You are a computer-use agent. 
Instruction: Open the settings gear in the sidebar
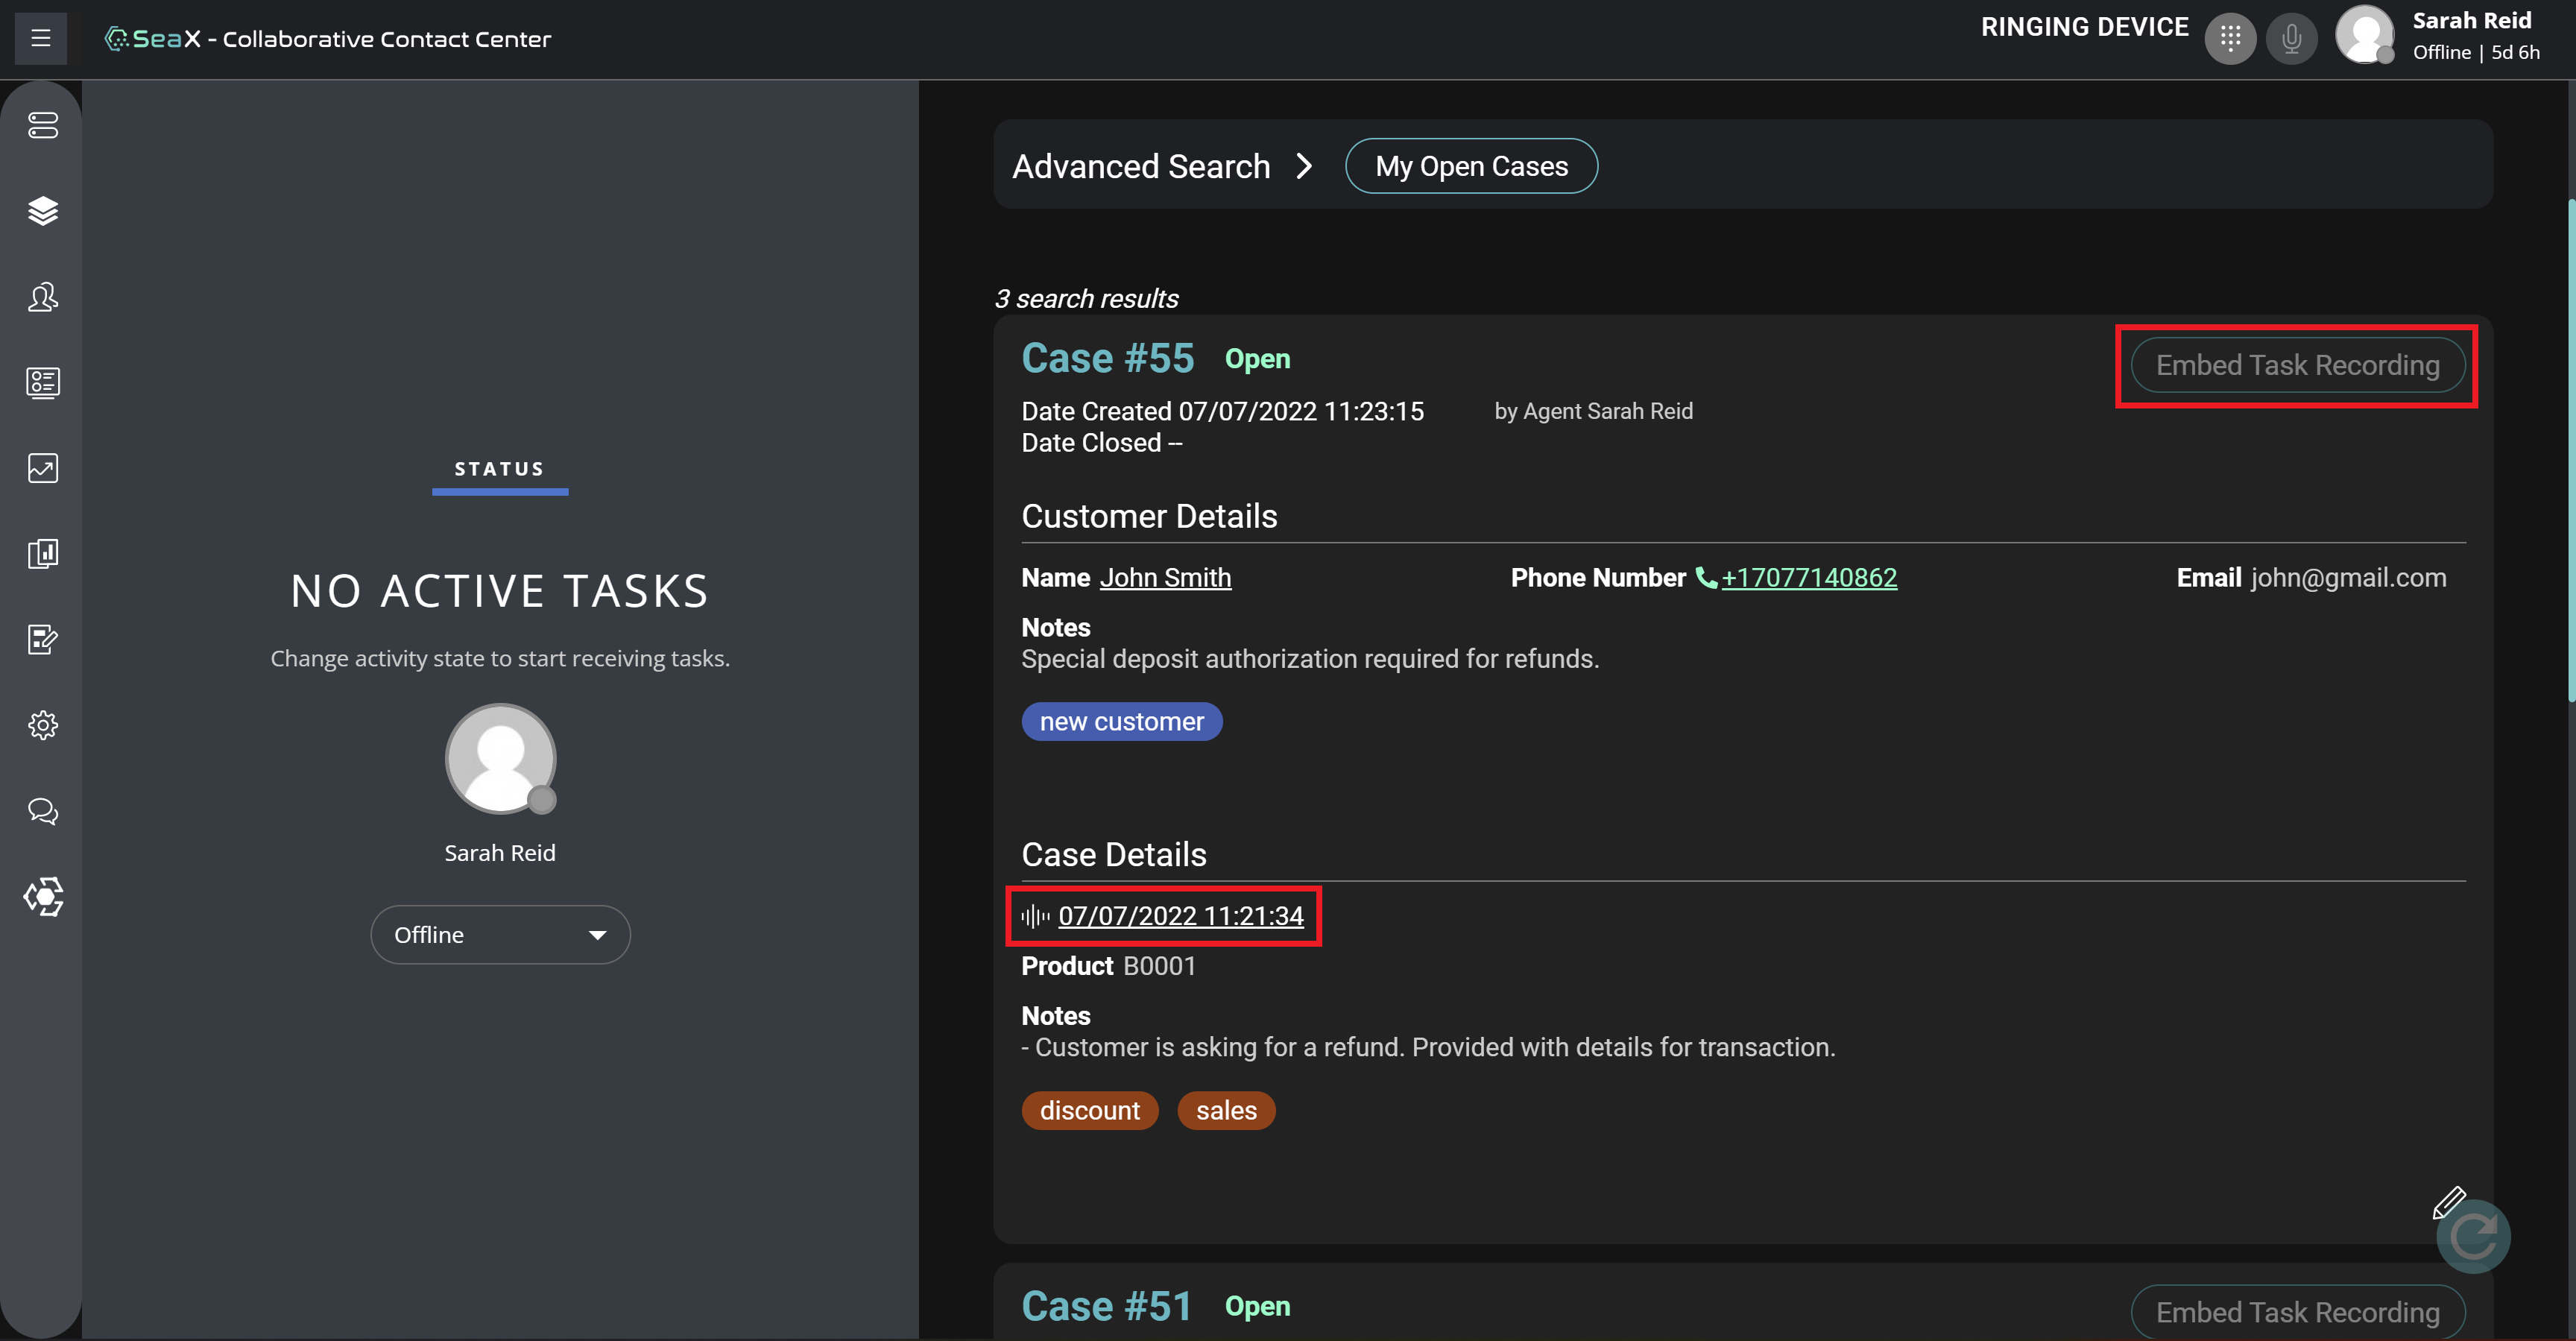coord(43,725)
